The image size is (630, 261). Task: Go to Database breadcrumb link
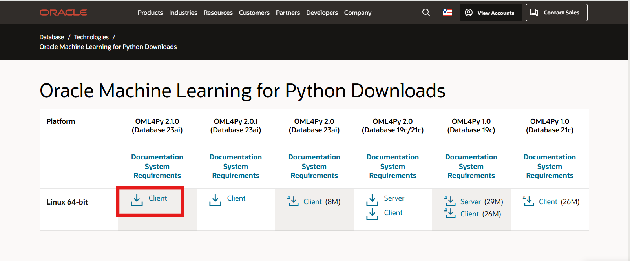click(51, 37)
